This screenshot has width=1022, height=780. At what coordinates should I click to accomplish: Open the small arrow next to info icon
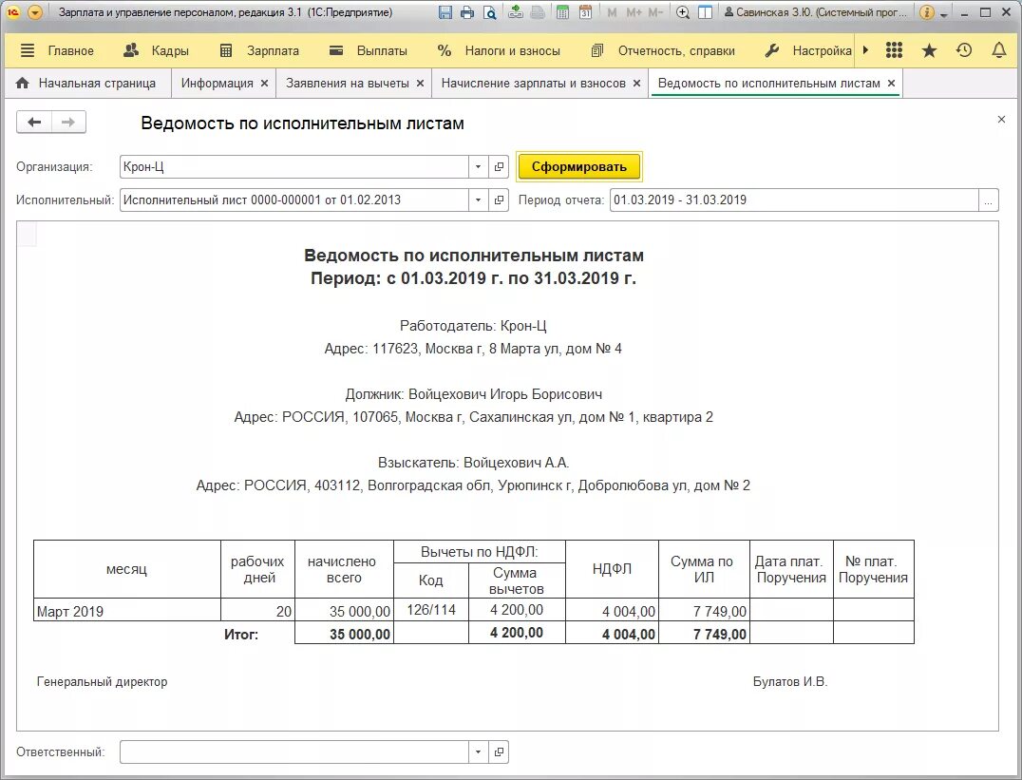943,13
